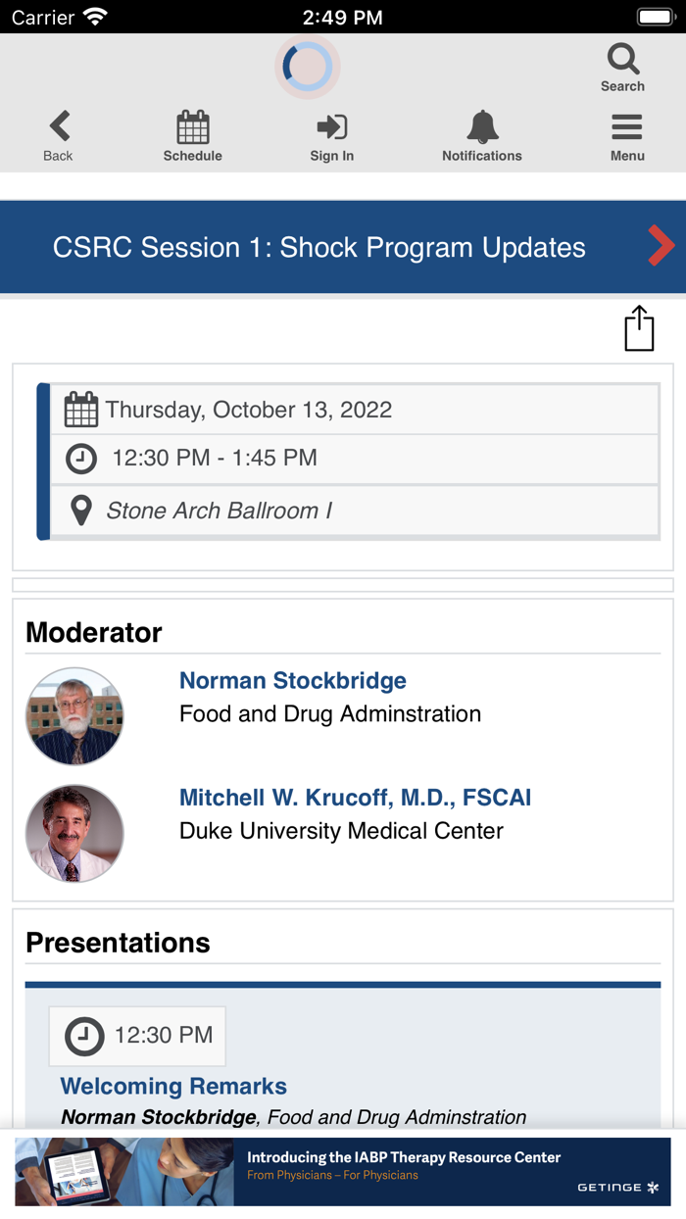Tap the circular app logo at the top
This screenshot has width=686, height=1219.
point(307,66)
